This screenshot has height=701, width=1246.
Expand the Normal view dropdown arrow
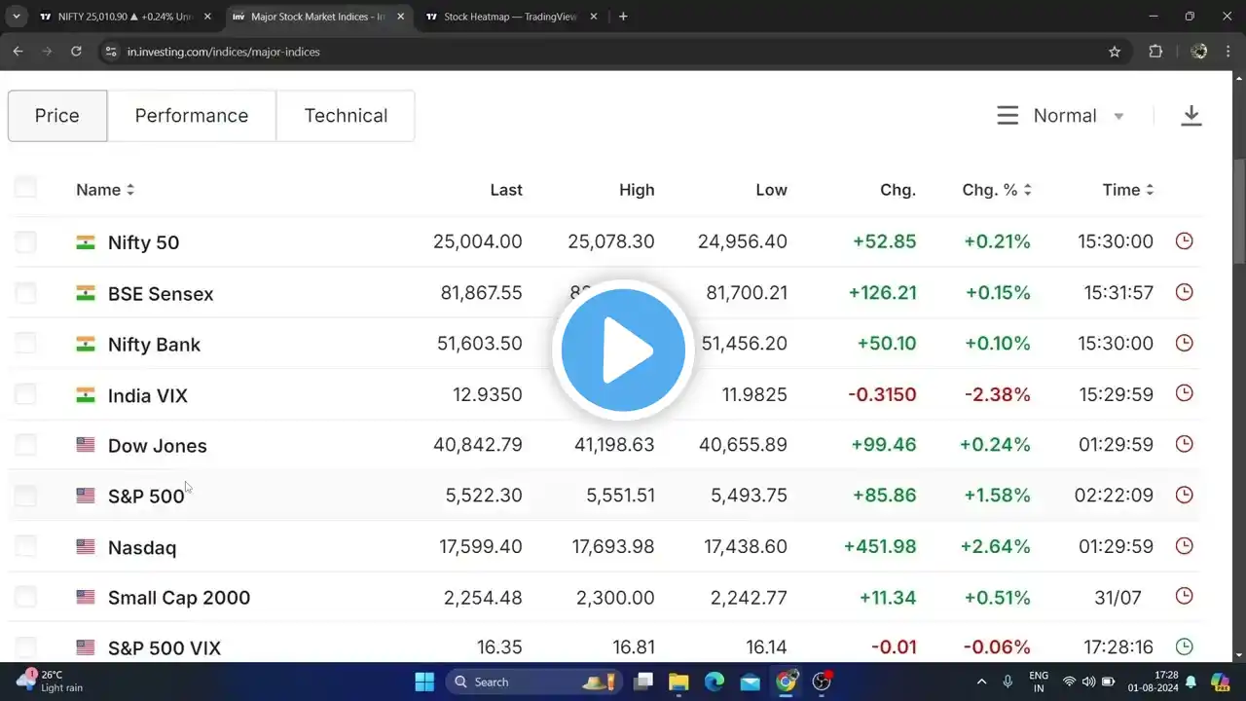1118,117
